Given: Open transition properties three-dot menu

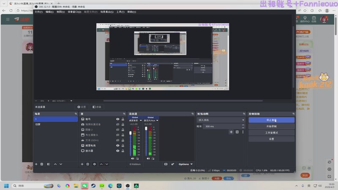Looking at the screenshot, I should coord(243,132).
